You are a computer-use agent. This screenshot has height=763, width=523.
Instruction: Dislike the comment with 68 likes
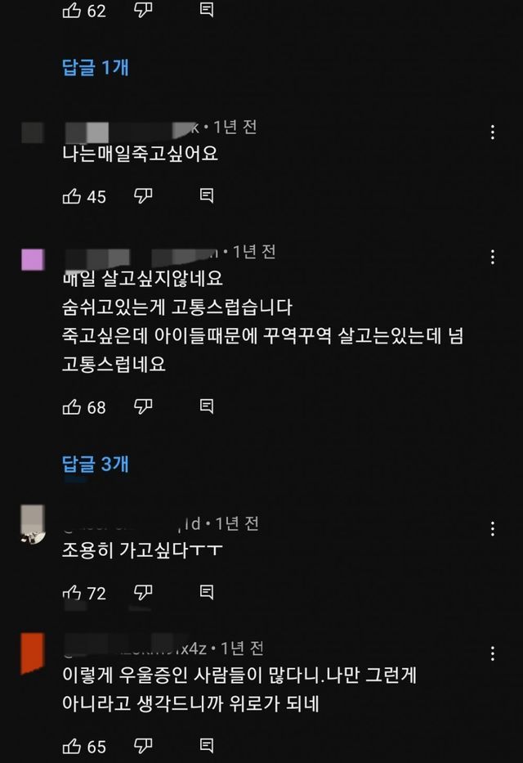(143, 406)
